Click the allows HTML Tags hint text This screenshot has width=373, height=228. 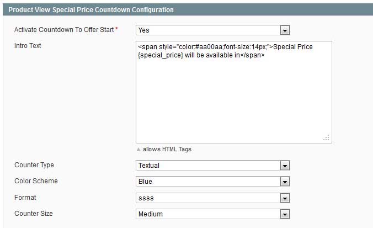167,149
